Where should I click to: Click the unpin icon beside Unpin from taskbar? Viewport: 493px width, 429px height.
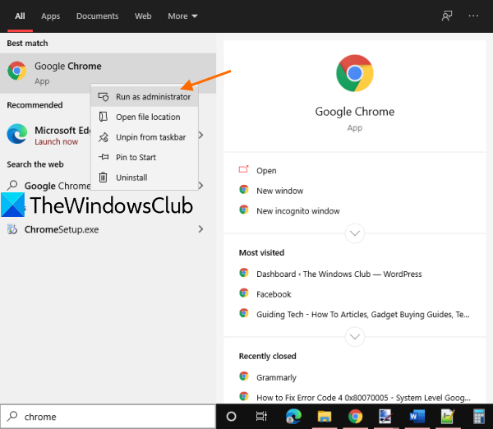(104, 137)
